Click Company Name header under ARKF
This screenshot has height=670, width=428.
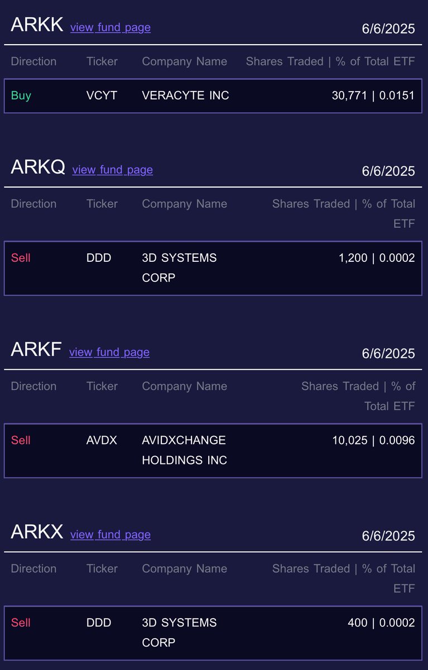(x=185, y=386)
